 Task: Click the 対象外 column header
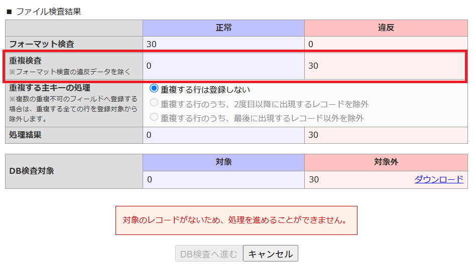click(386, 162)
